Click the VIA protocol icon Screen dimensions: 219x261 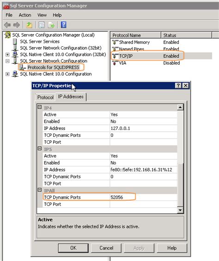pyautogui.click(x=115, y=63)
